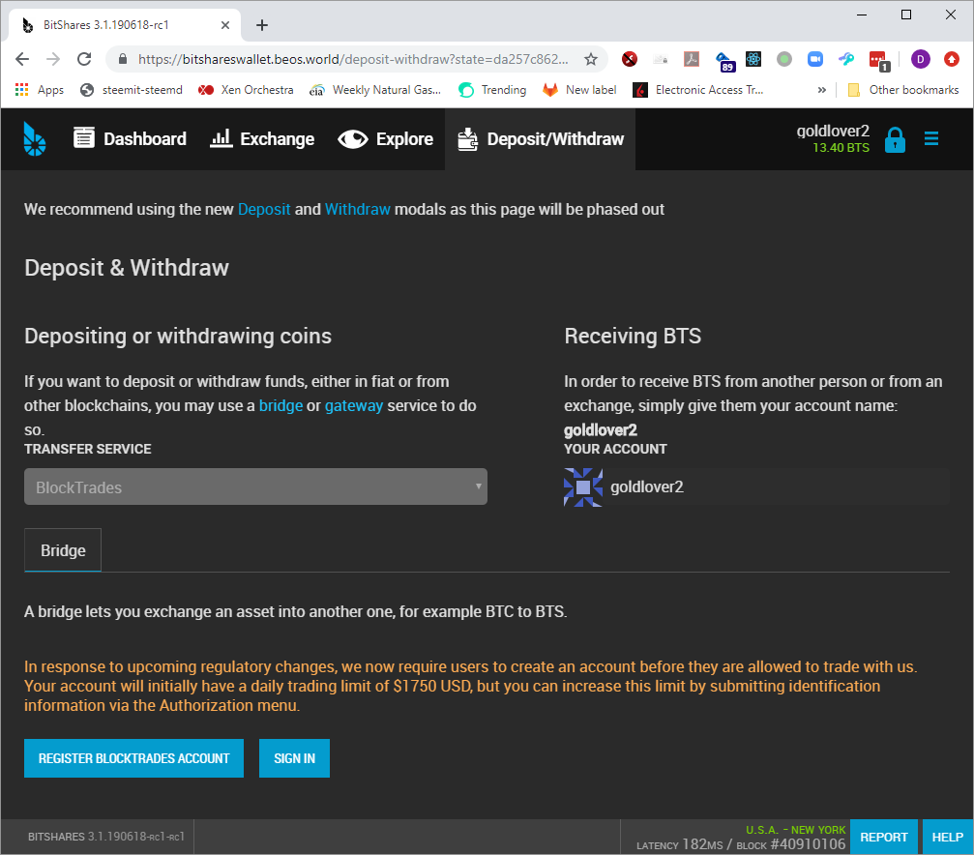Image resolution: width=974 pixels, height=855 pixels.
Task: Select the Deposit/Withdraw menu item
Action: tap(541, 138)
